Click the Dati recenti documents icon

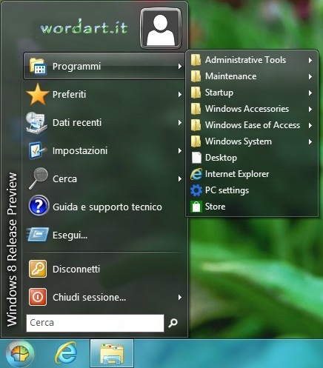point(36,122)
